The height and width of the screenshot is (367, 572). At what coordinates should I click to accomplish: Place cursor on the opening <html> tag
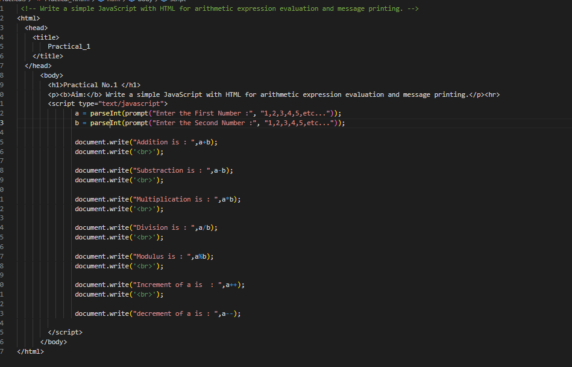tap(28, 18)
